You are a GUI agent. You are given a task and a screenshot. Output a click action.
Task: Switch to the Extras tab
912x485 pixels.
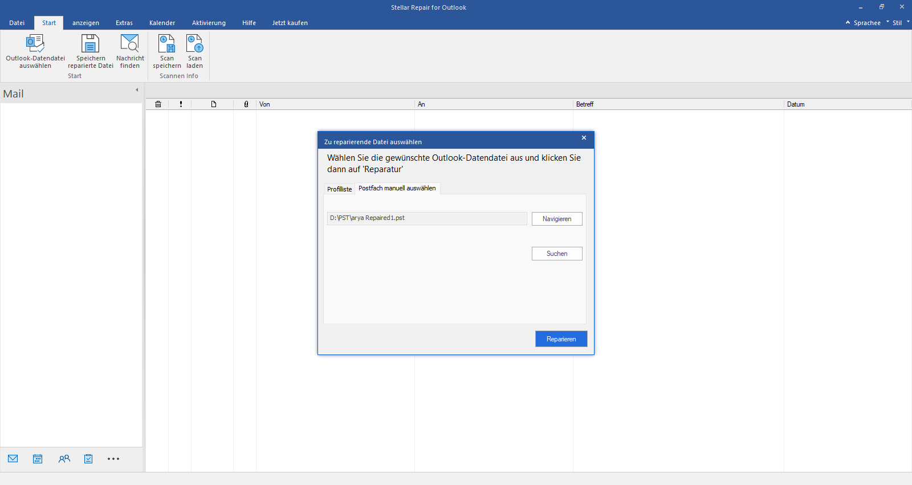tap(124, 23)
